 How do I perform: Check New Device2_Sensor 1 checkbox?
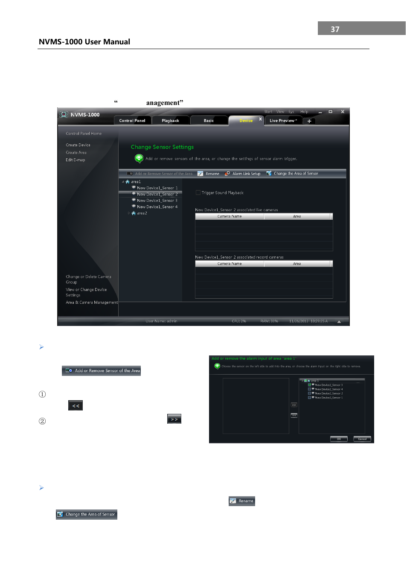click(309, 398)
